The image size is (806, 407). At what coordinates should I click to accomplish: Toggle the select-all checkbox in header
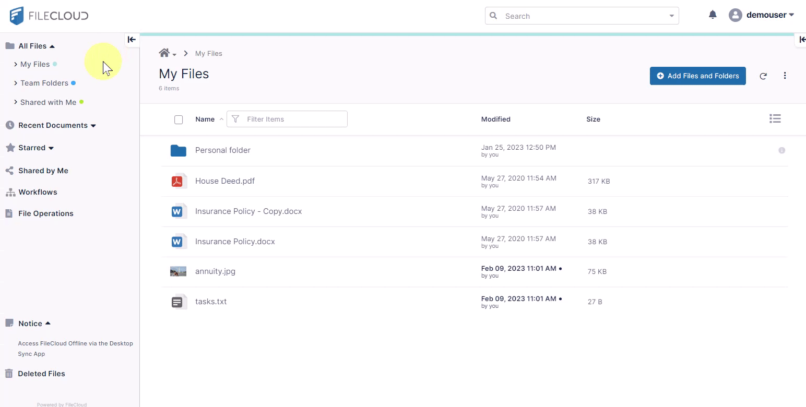[x=179, y=119]
